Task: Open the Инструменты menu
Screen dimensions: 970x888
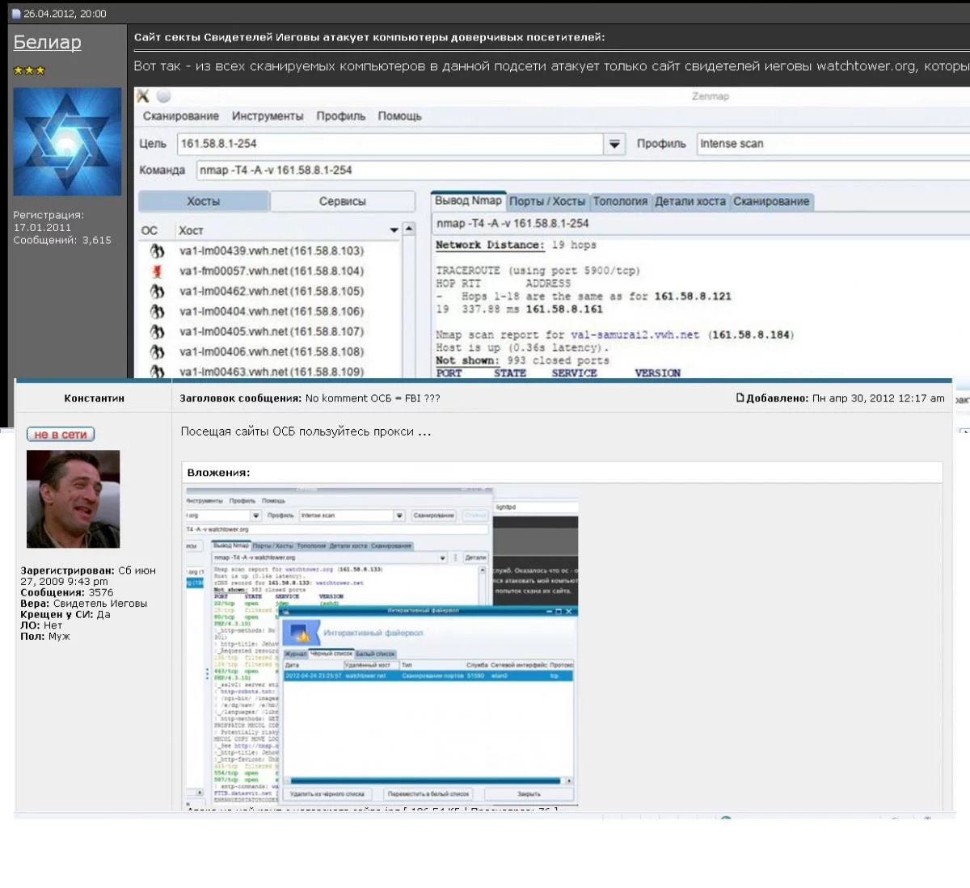Action: click(268, 116)
